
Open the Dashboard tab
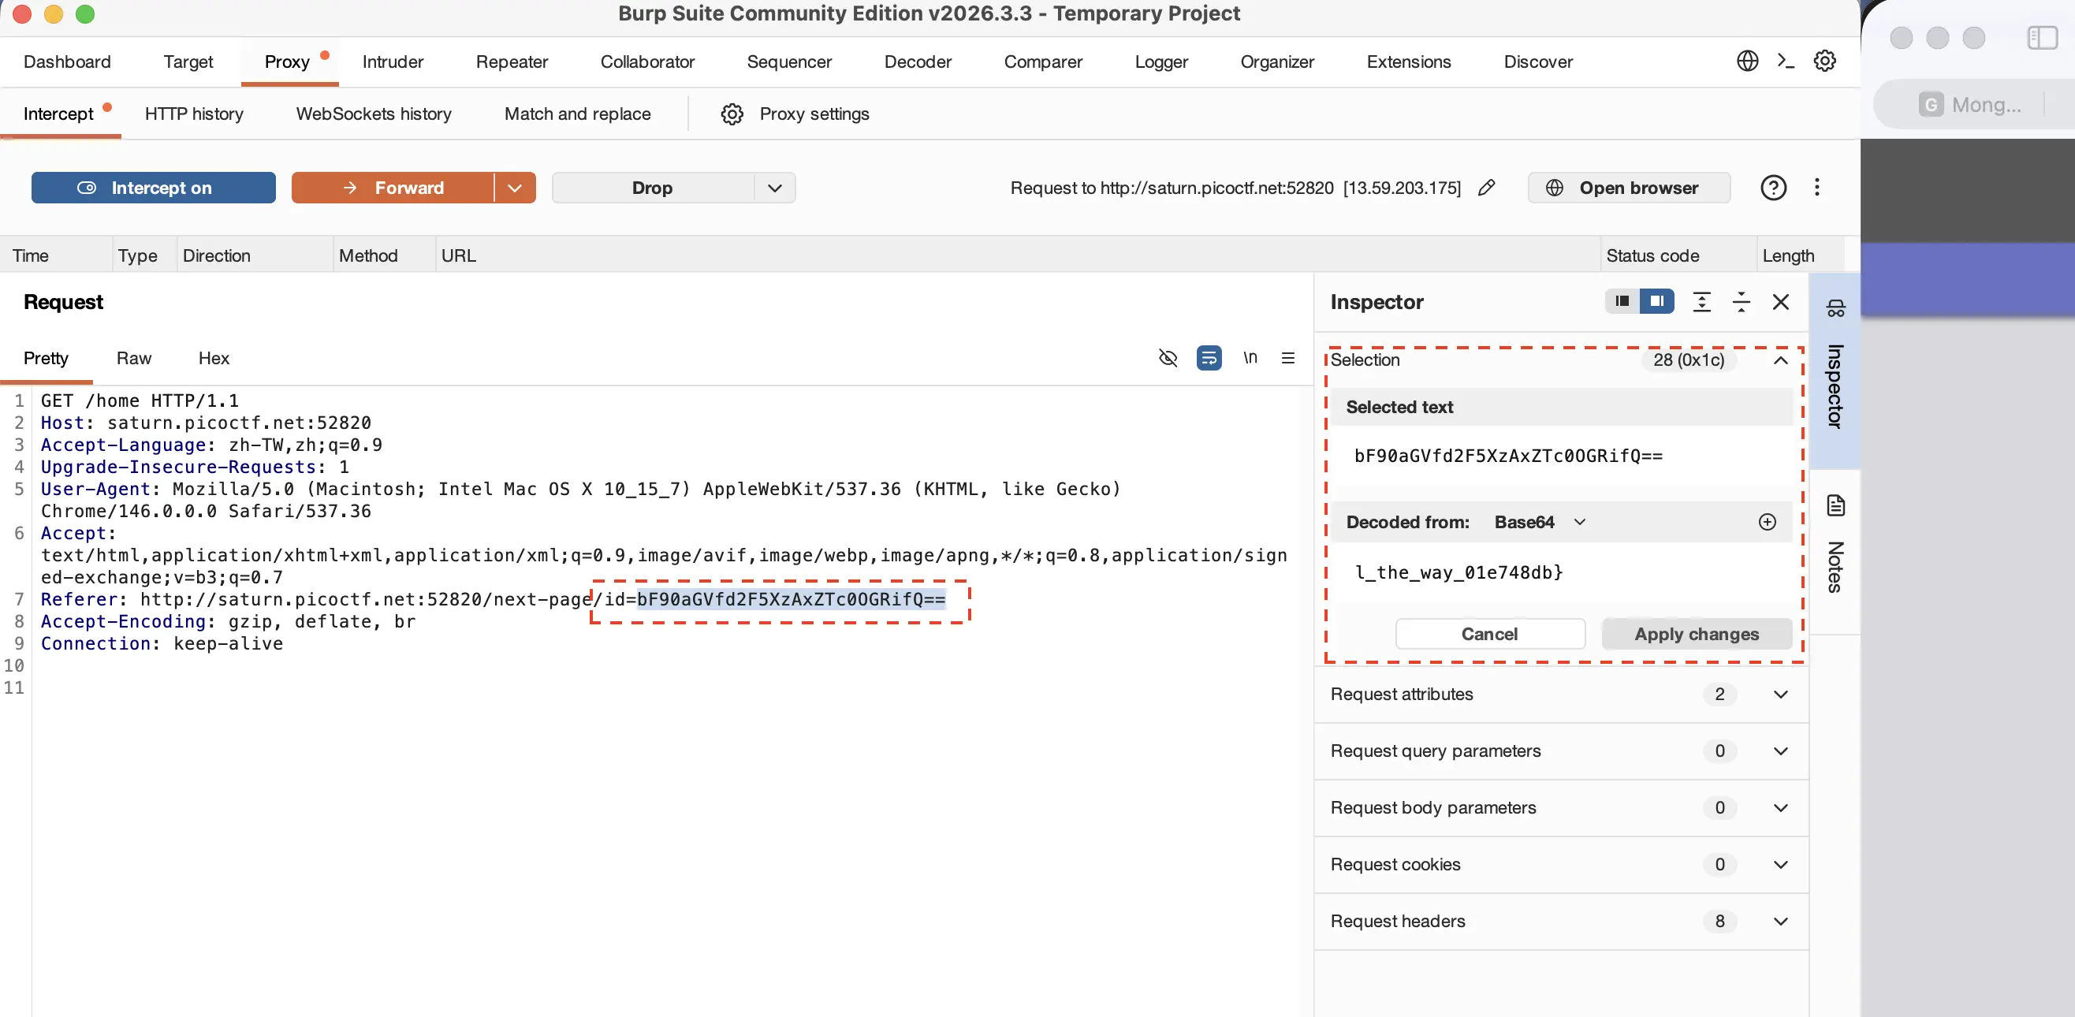(x=68, y=62)
